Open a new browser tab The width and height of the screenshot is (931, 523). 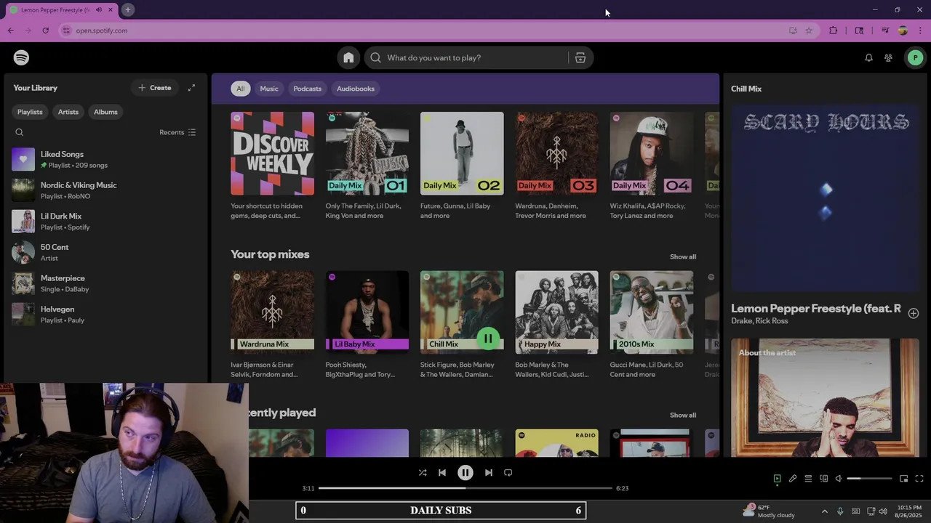pyautogui.click(x=127, y=9)
